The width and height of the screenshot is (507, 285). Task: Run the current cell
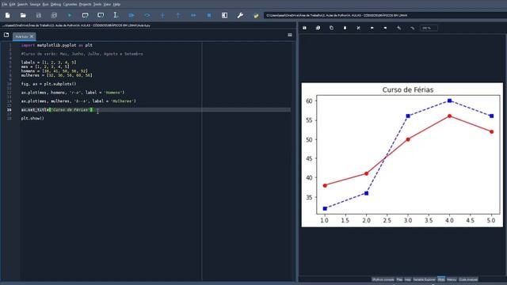[x=85, y=15]
